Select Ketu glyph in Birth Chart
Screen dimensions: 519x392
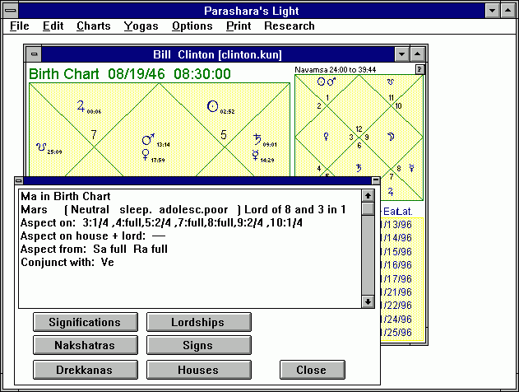point(41,147)
